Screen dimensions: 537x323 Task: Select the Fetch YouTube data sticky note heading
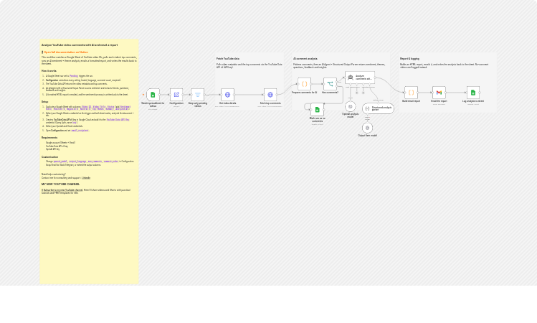228,59
